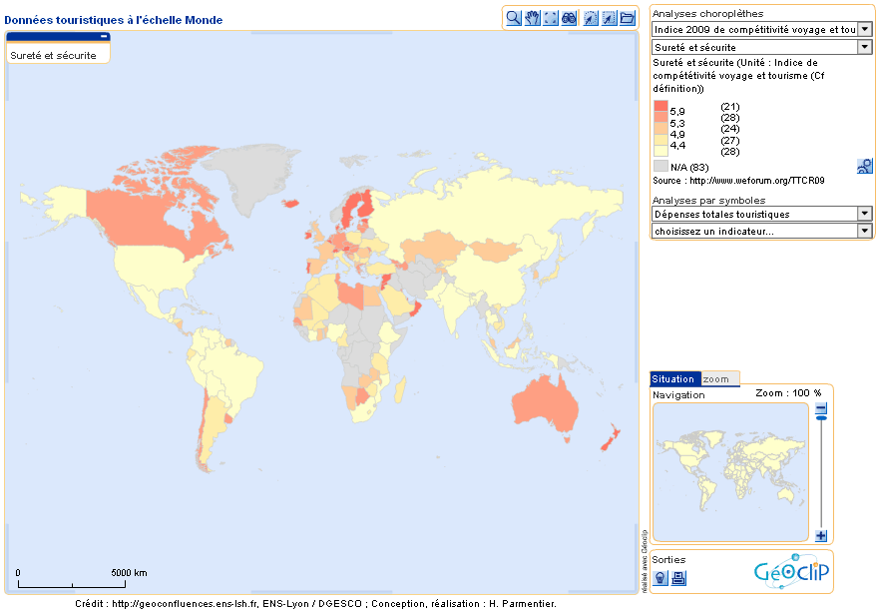Switch to the zoom tab
This screenshot has height=612, width=879.
tap(717, 379)
